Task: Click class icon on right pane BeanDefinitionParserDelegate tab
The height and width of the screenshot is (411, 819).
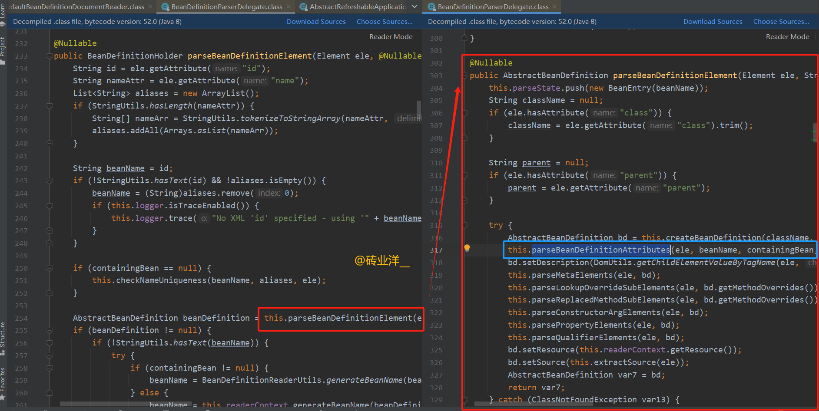Action: point(431,7)
